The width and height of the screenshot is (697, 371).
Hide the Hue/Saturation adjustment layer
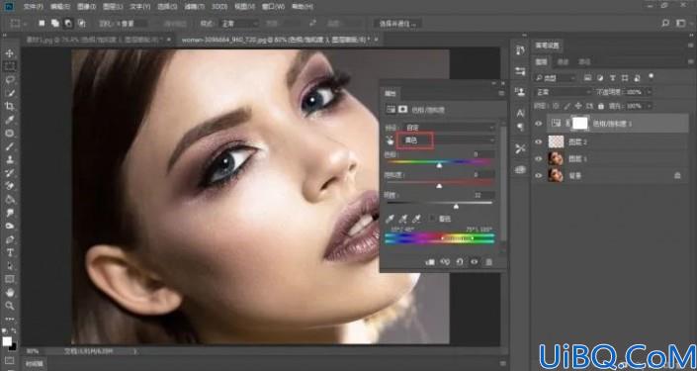click(x=539, y=124)
